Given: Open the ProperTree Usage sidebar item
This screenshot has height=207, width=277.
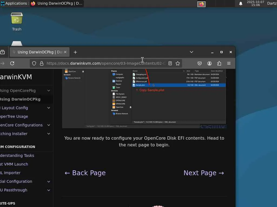Looking at the screenshot, I should 14,116.
